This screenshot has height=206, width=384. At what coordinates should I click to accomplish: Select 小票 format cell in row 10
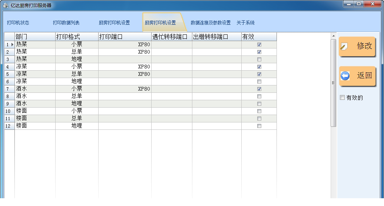tap(77, 111)
